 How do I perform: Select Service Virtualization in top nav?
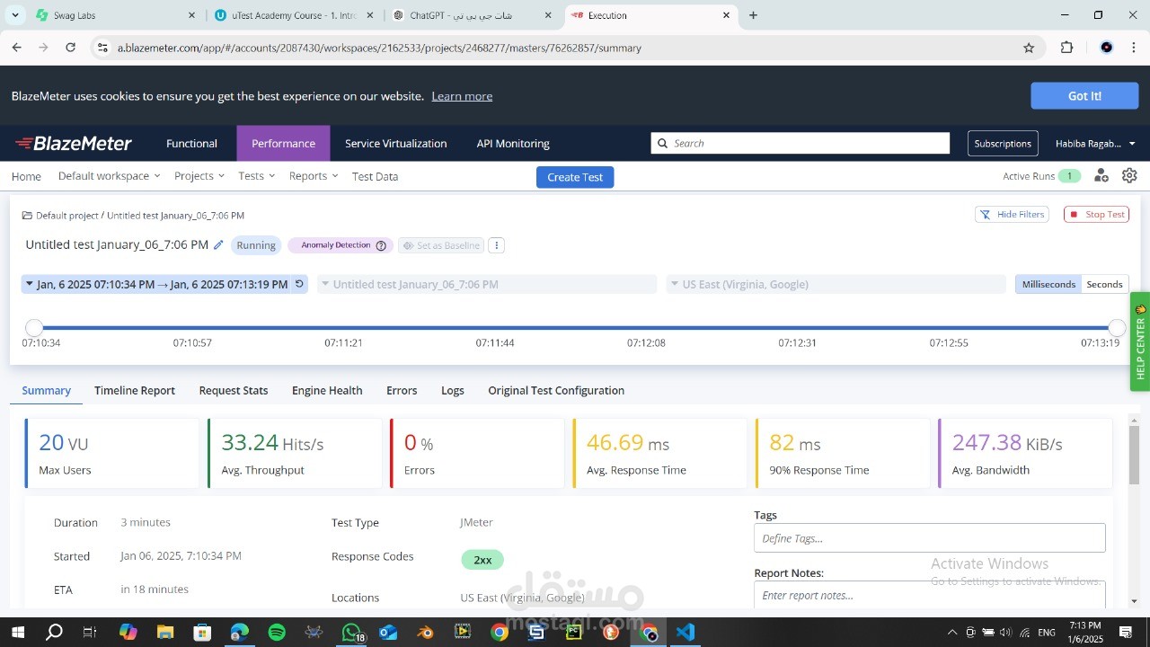395,144
